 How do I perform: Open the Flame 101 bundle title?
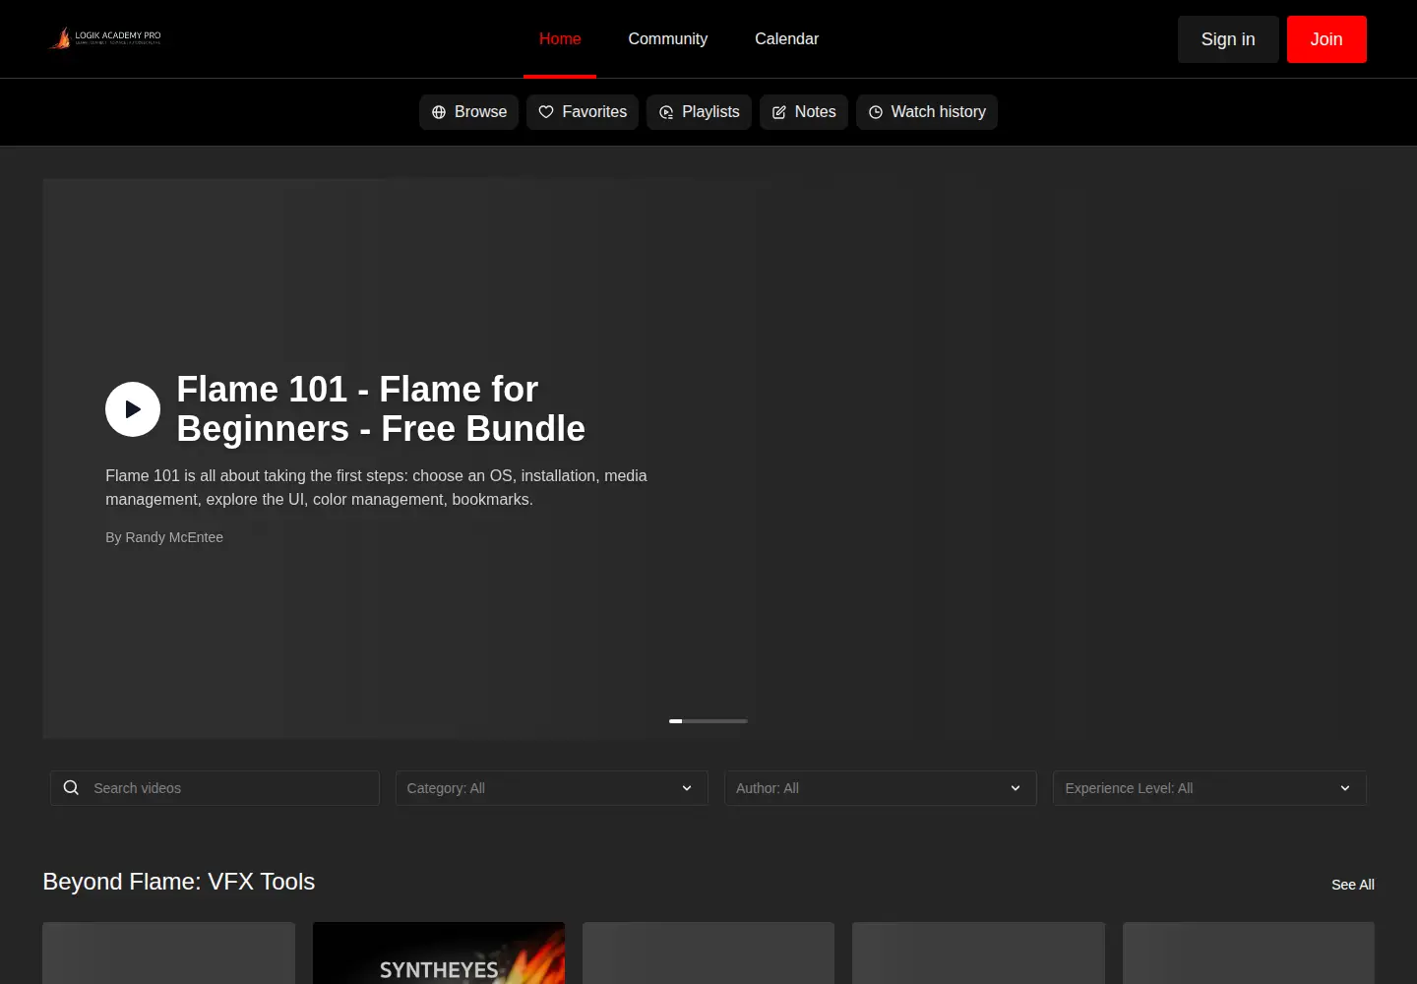381,409
